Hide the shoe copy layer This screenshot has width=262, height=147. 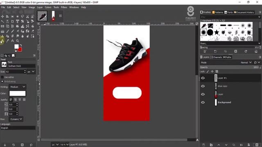(x=203, y=86)
